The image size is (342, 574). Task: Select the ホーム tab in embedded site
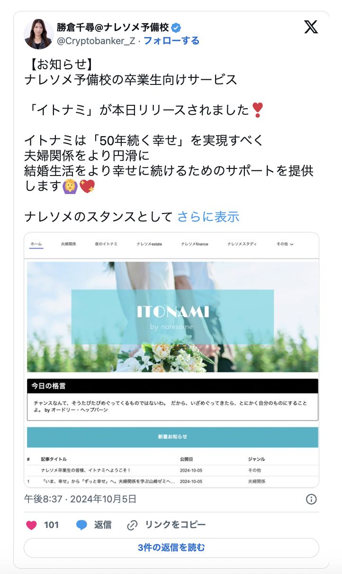point(36,244)
